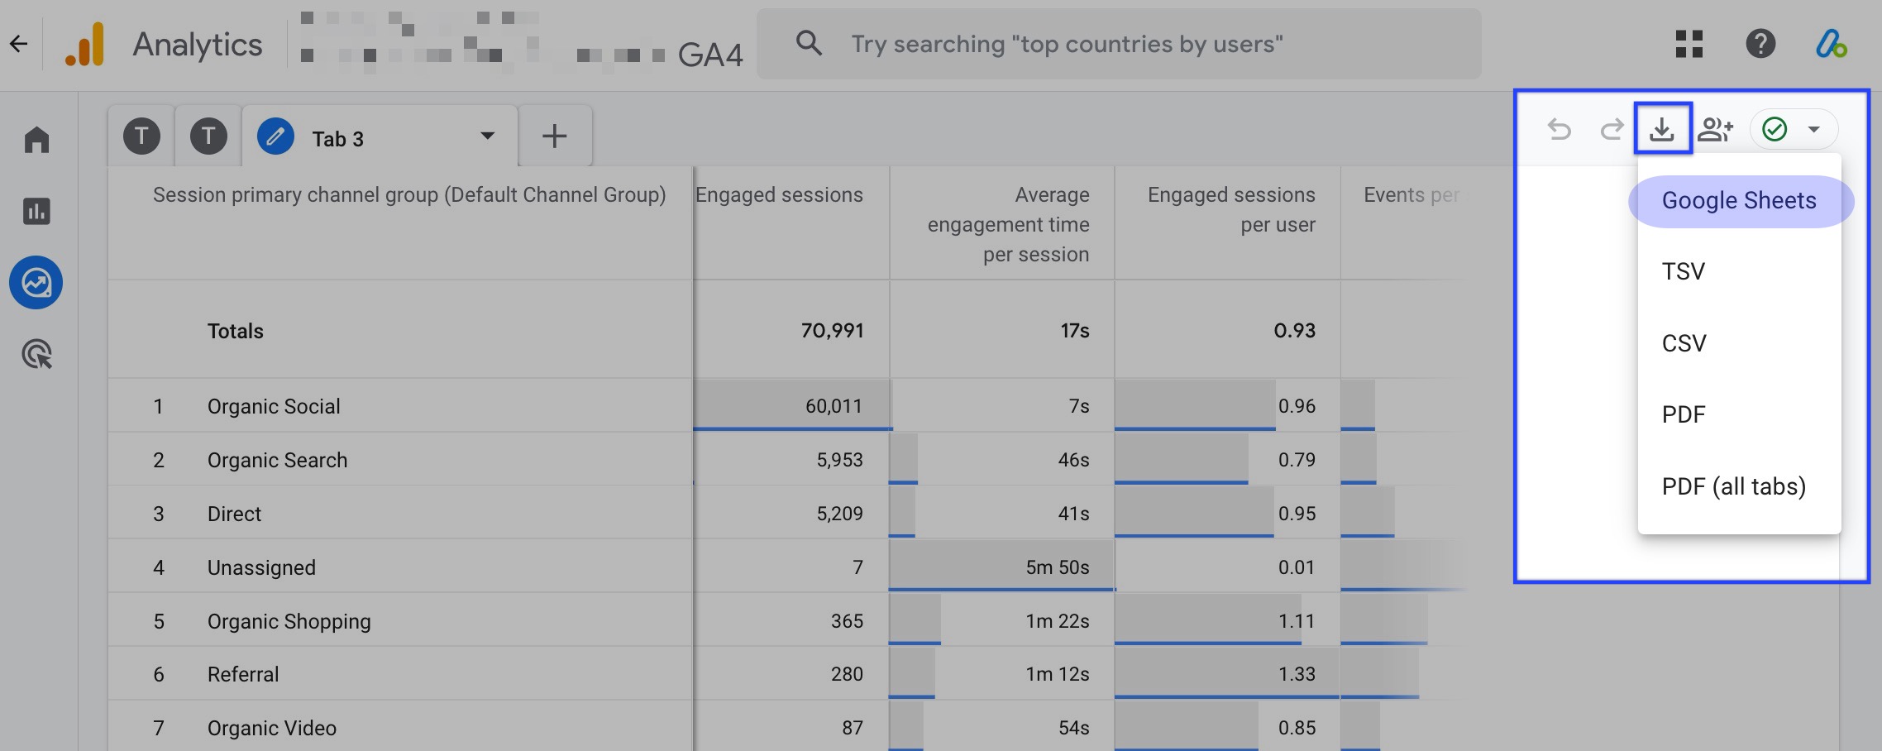Click the 70,991 total engaged sessions value
This screenshot has height=751, width=1882.
tap(832, 331)
